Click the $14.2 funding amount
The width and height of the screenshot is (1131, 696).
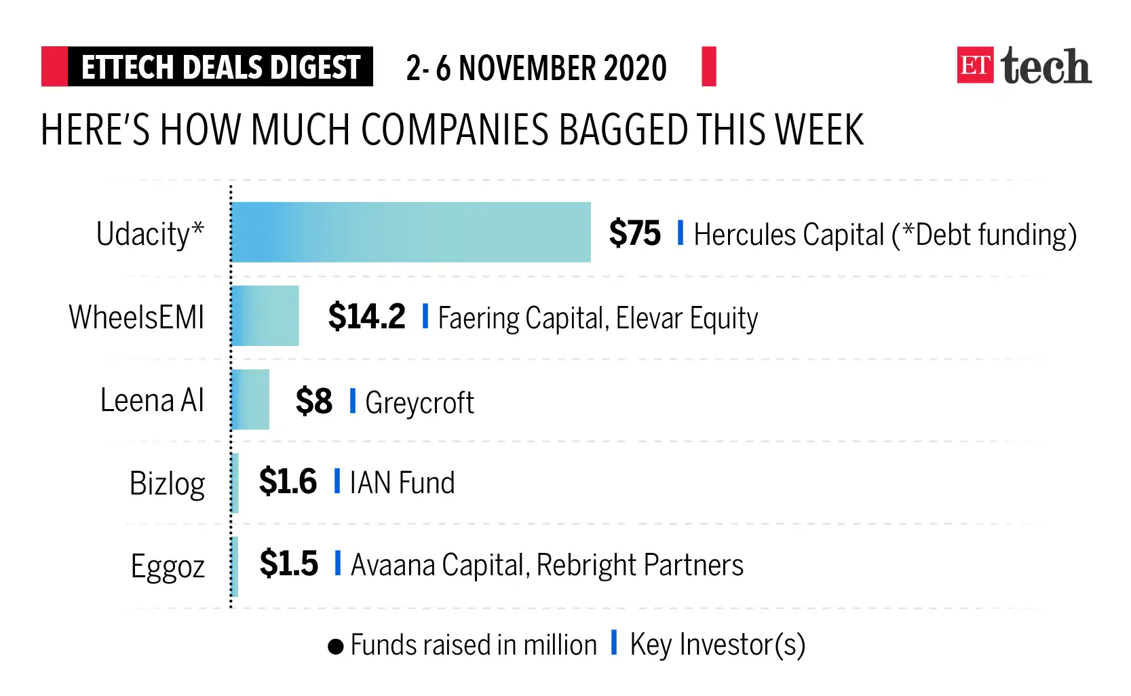pos(366,317)
